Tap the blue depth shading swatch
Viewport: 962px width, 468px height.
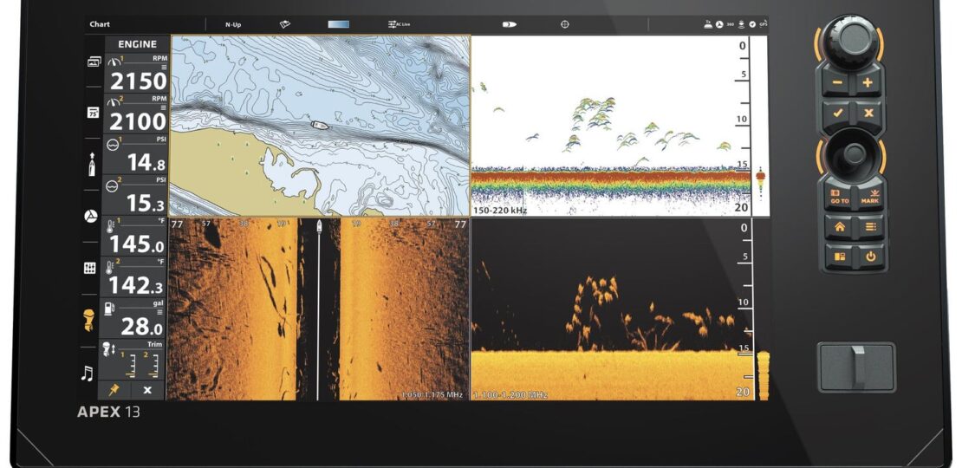[x=339, y=24]
